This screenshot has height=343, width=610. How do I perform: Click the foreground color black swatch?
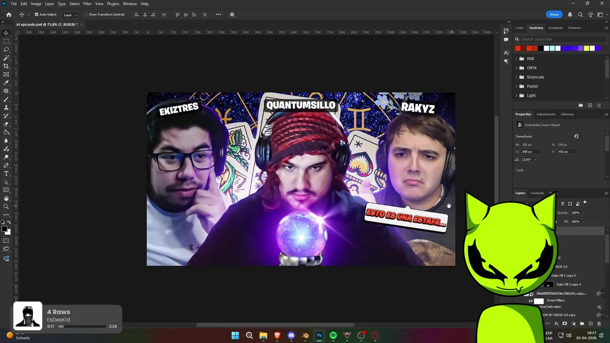tap(4, 229)
